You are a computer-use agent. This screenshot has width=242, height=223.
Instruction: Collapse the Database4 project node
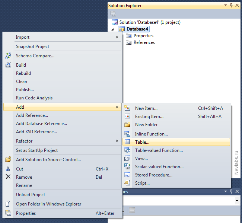(113, 29)
